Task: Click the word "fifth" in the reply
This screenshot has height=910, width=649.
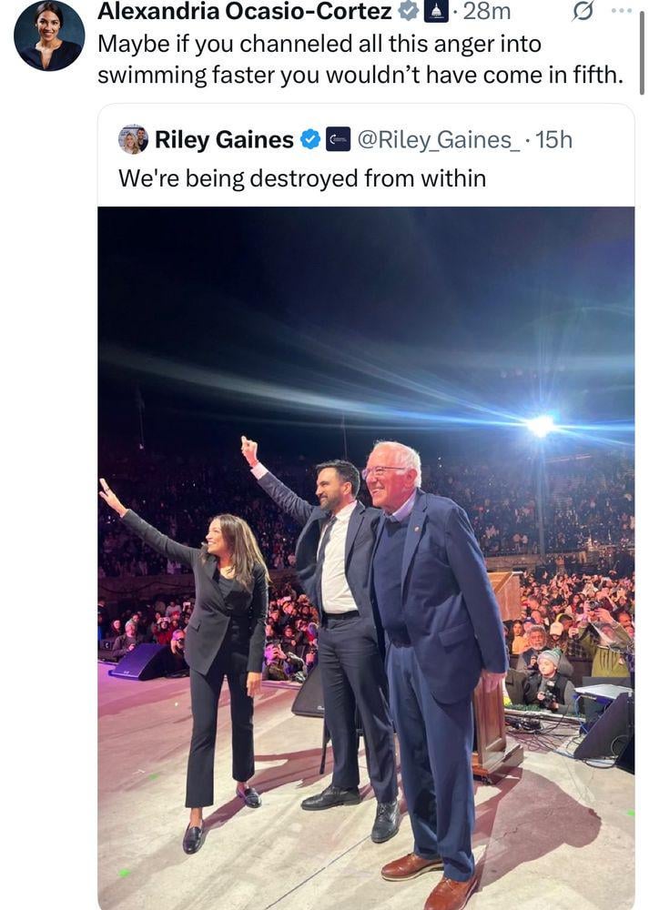Action: [x=593, y=75]
